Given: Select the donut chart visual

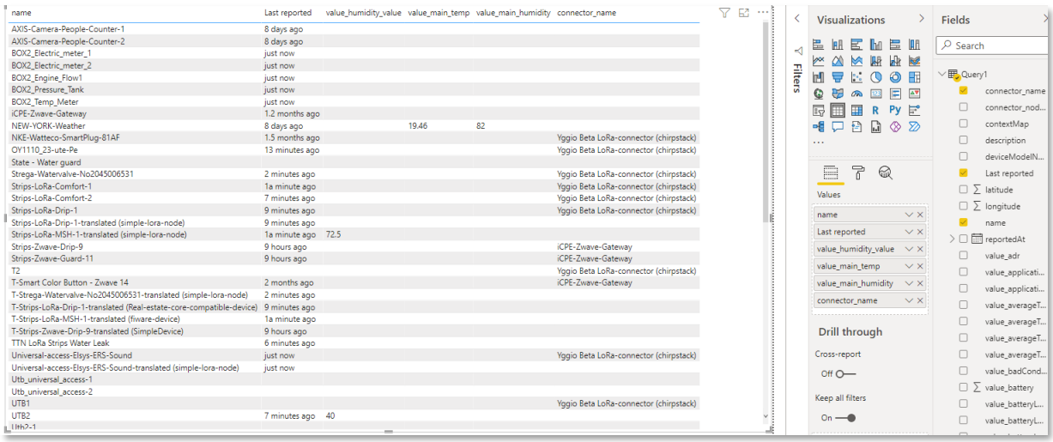Looking at the screenshot, I should click(895, 77).
